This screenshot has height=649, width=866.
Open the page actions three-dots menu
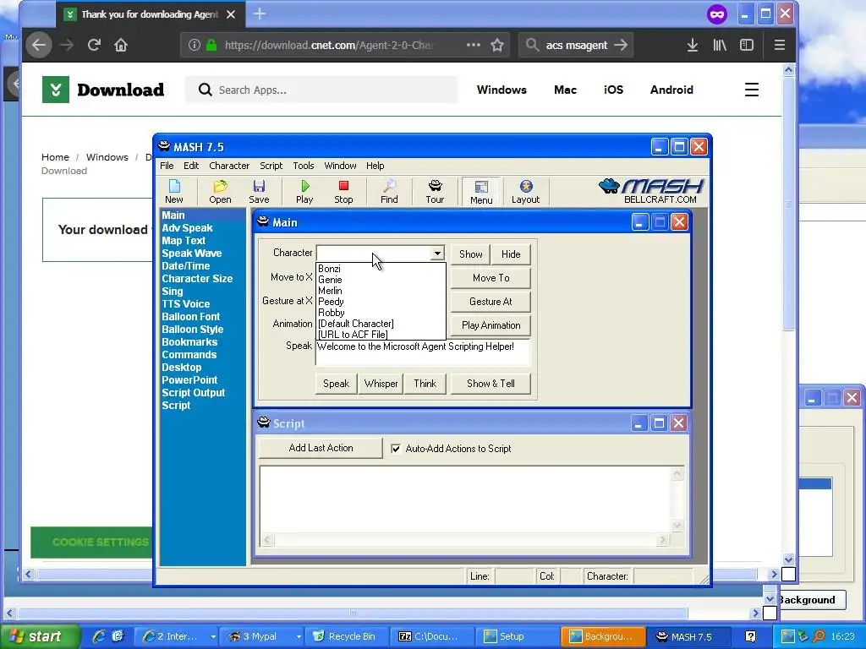click(474, 45)
